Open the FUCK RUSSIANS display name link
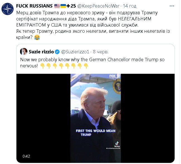The image size is (181, 164). [x=34, y=6]
